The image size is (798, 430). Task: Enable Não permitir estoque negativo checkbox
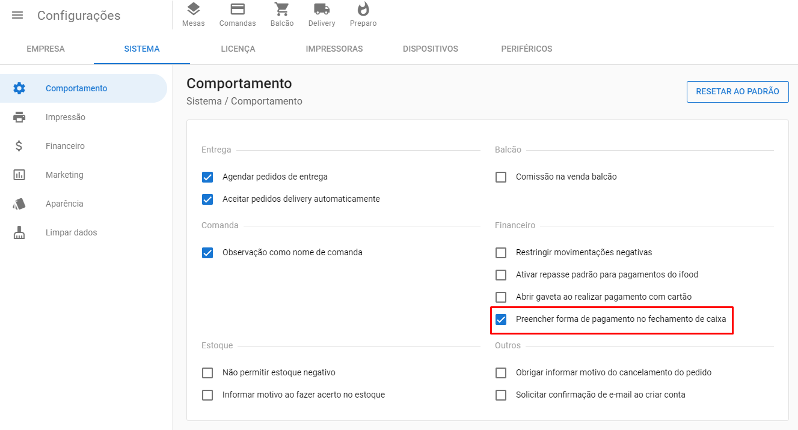click(207, 373)
